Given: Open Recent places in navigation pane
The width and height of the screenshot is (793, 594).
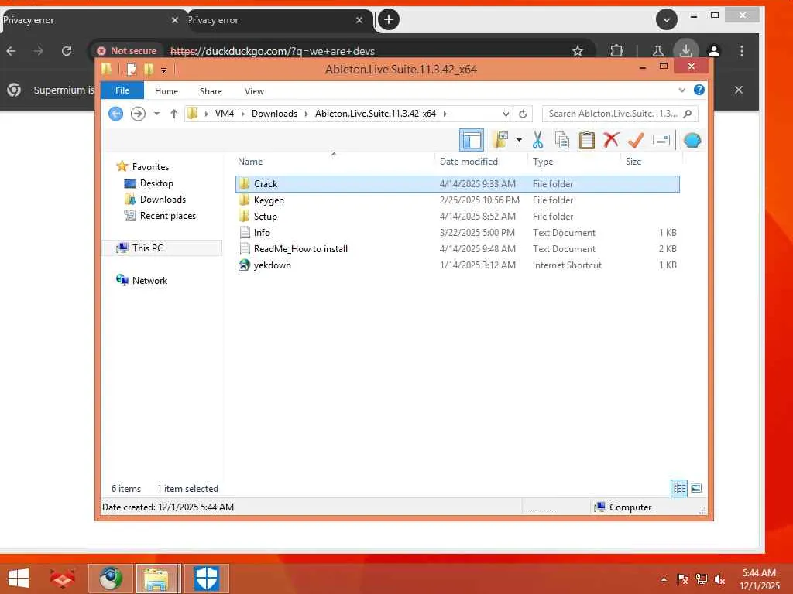Looking at the screenshot, I should coord(167,216).
